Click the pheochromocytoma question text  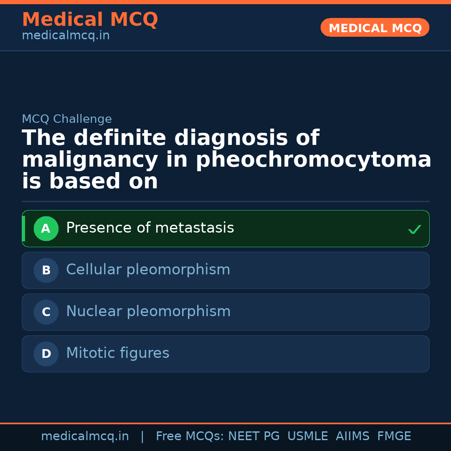tap(226, 160)
